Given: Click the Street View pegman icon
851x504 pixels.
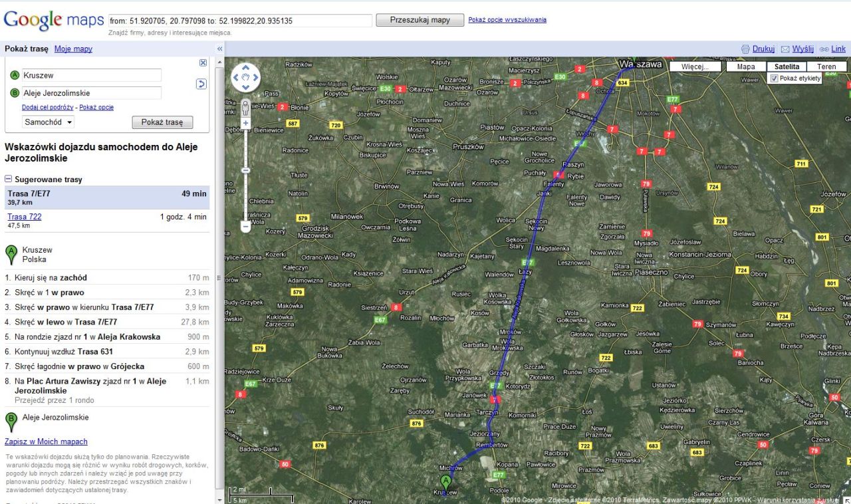Looking at the screenshot, I should [245, 106].
